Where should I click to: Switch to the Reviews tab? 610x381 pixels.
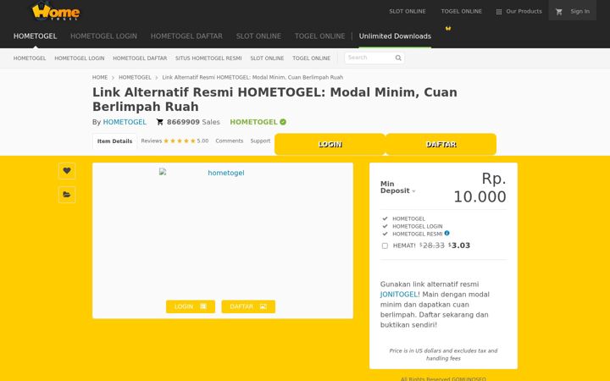152,141
